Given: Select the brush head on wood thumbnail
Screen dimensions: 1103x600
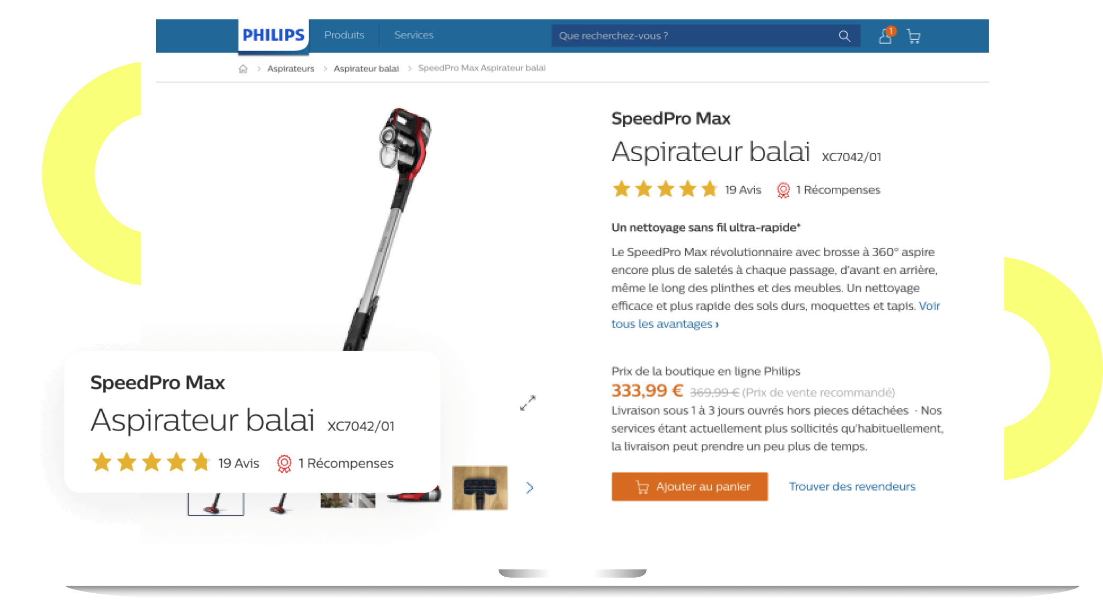Looking at the screenshot, I should pyautogui.click(x=480, y=488).
